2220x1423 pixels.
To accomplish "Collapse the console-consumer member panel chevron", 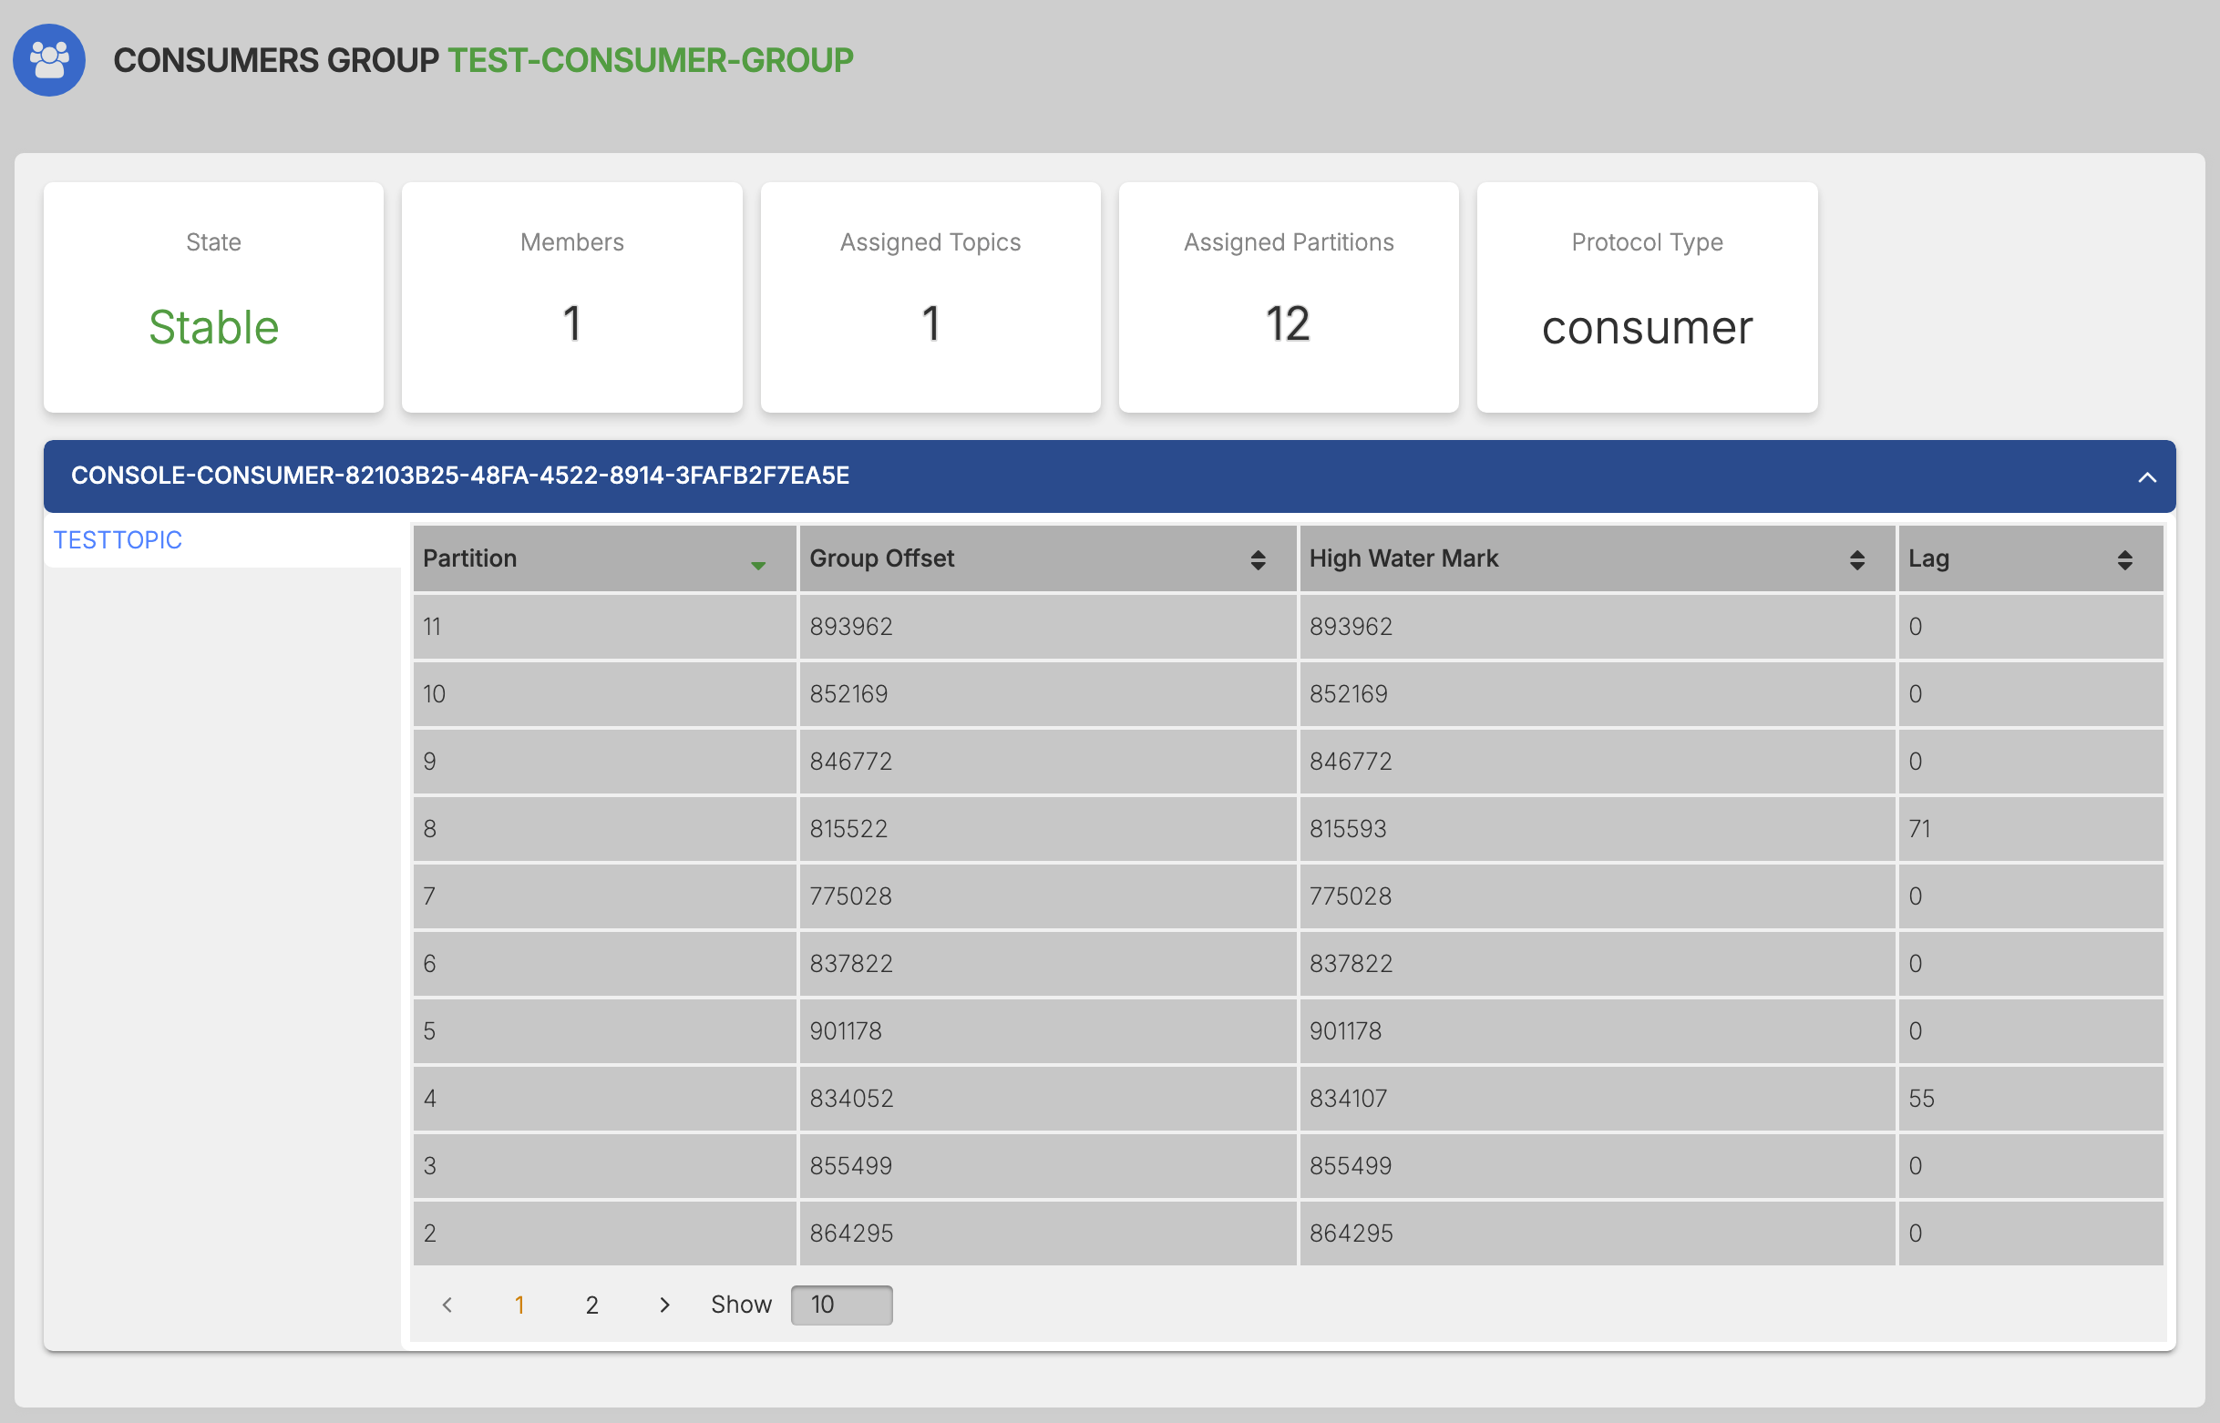I will click(2146, 476).
